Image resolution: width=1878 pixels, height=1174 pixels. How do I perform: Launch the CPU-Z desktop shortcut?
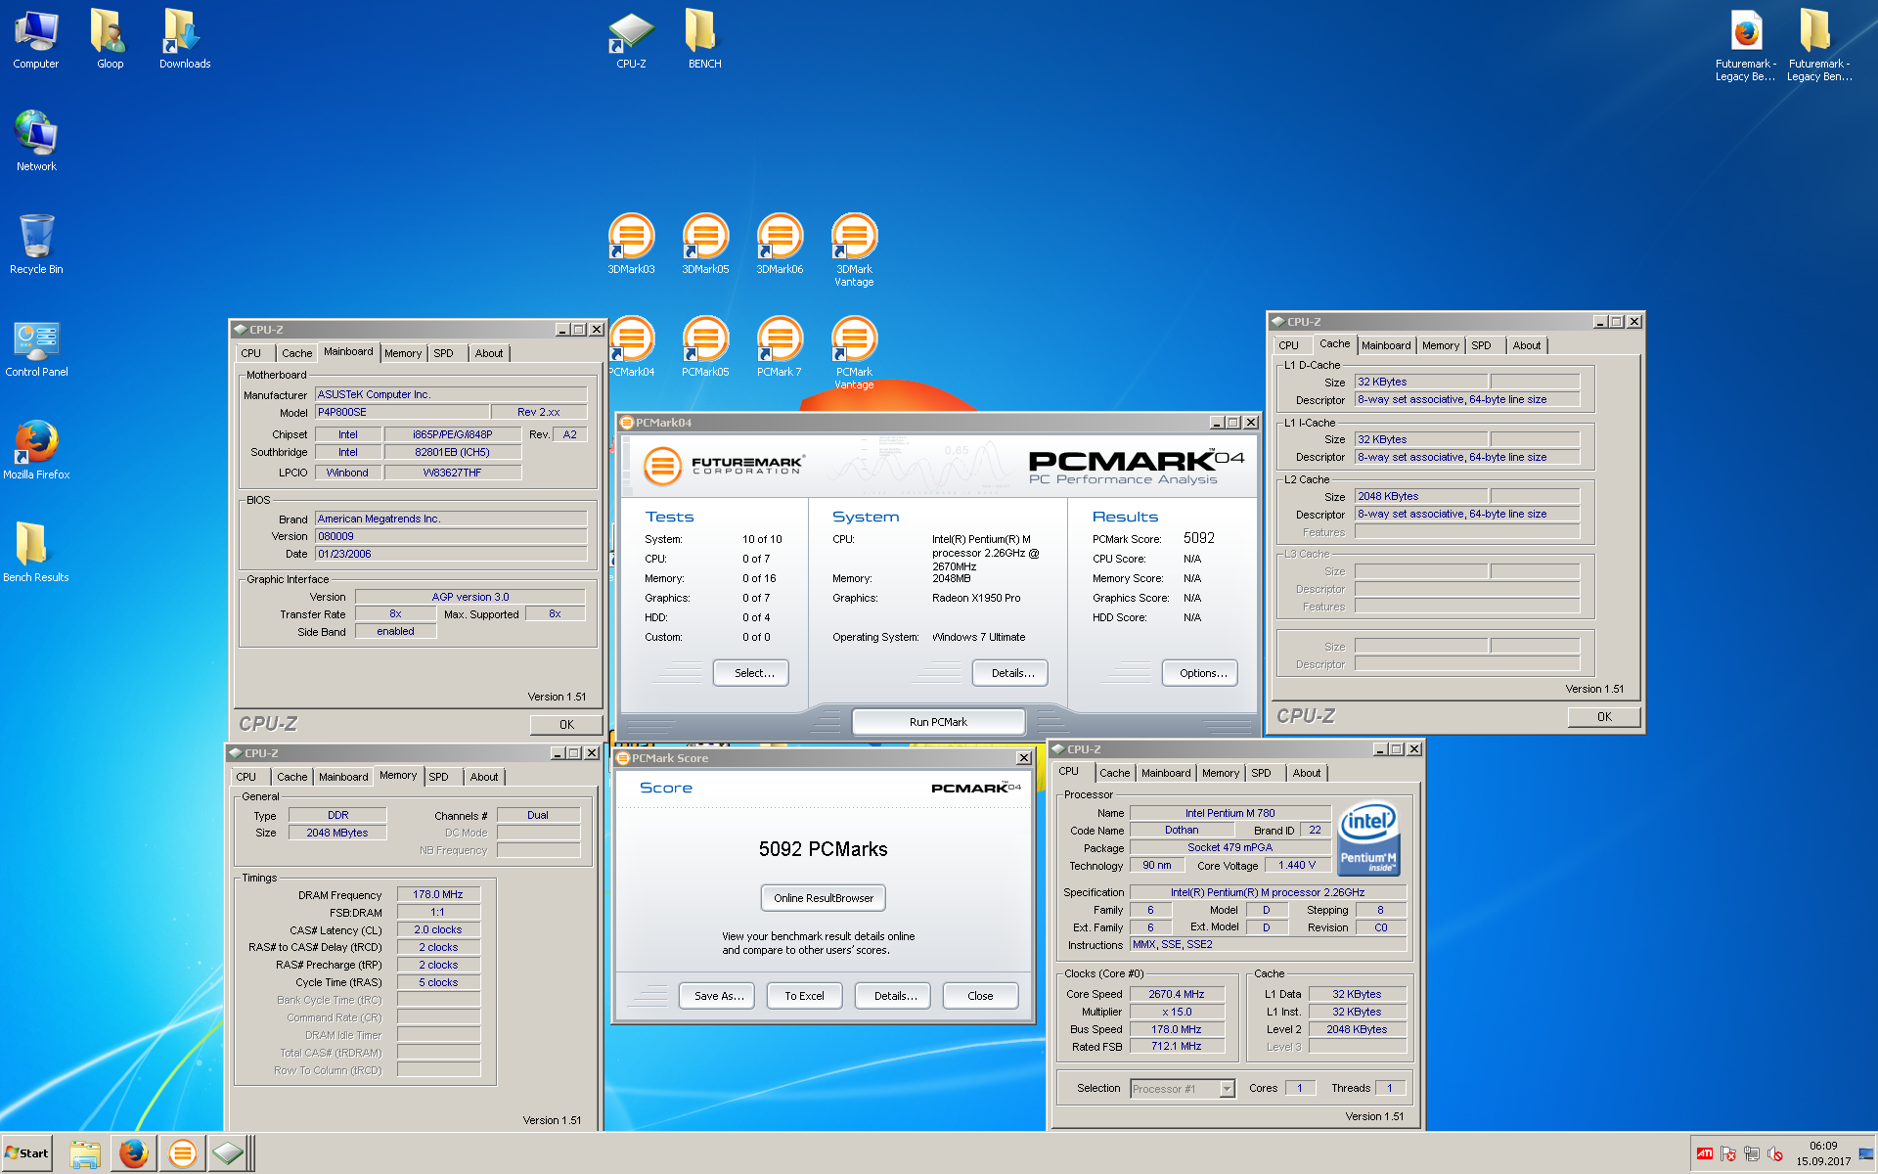[631, 39]
